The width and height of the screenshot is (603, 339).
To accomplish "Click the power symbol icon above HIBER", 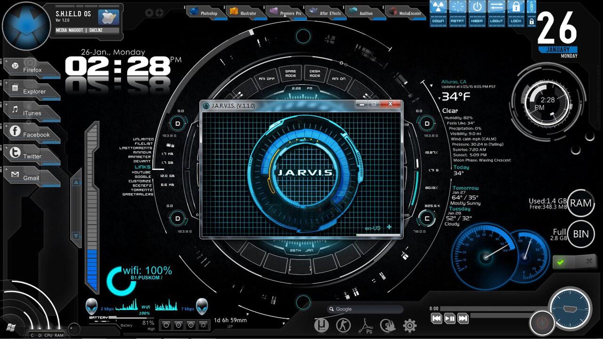I will tap(477, 7).
